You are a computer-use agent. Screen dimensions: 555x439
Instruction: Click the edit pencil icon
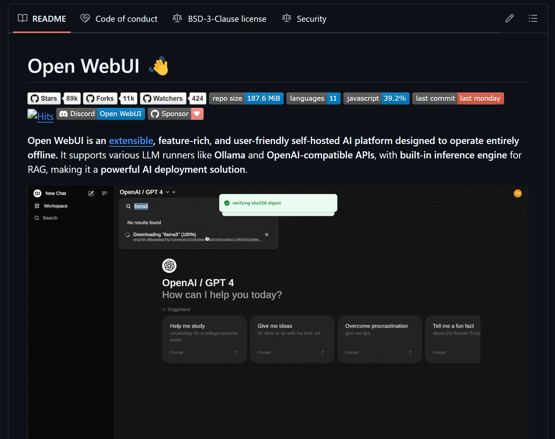tap(509, 18)
